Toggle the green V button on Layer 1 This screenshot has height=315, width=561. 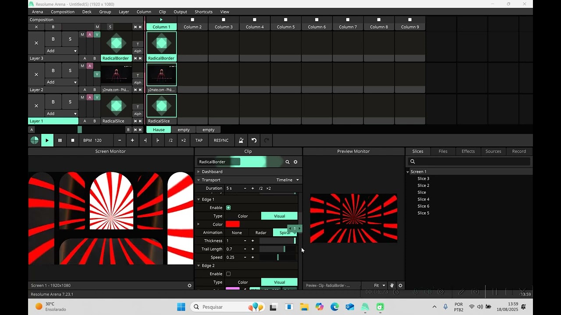pyautogui.click(x=97, y=98)
